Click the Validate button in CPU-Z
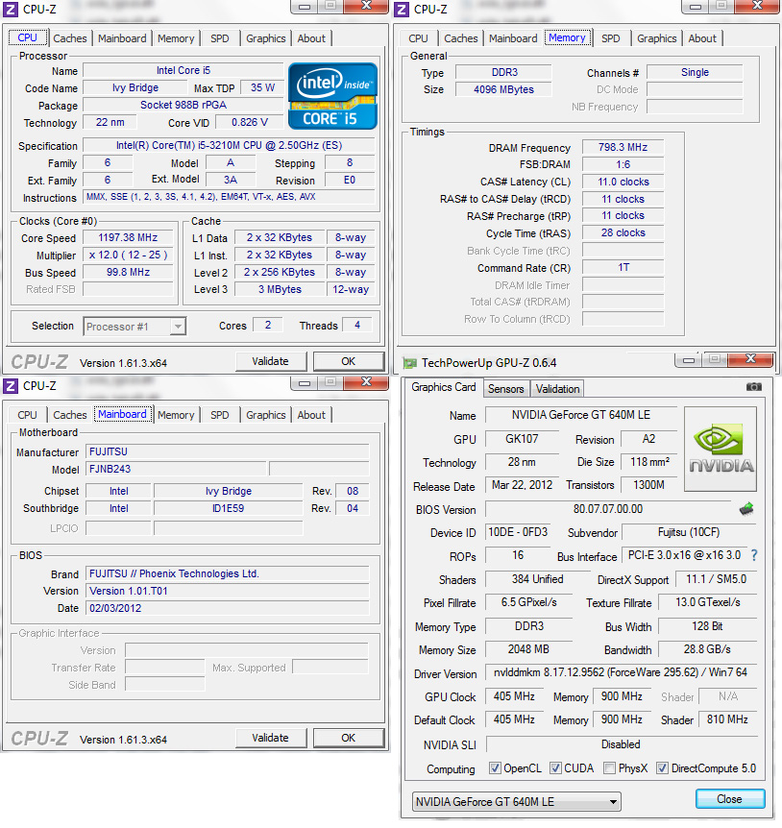This screenshot has height=828, width=782. 271,361
